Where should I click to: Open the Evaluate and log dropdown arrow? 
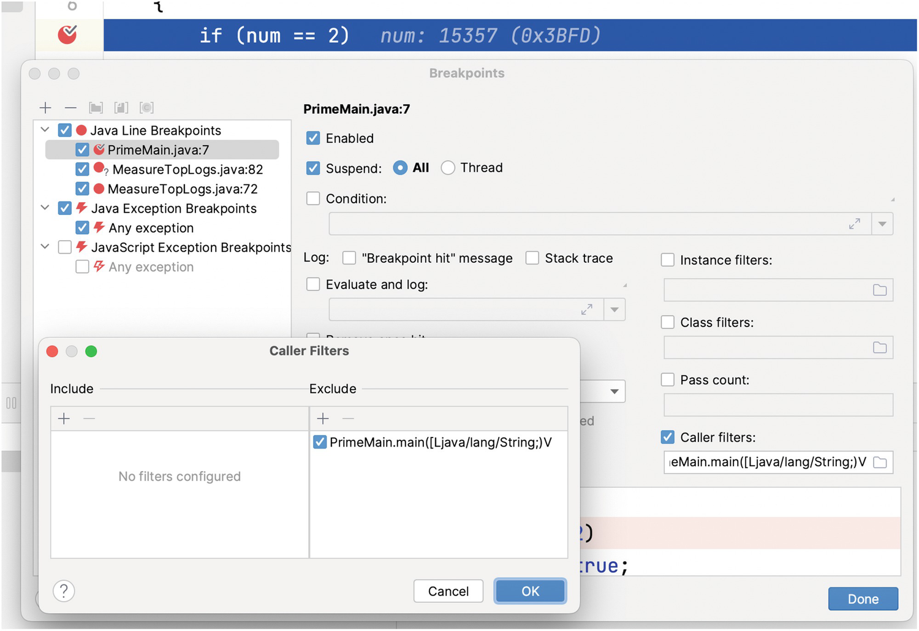coord(614,310)
